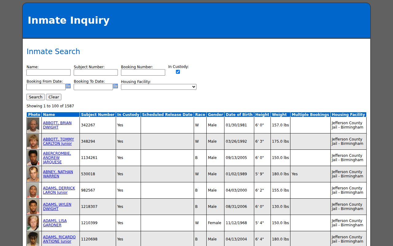Select subject number 1134261 cell
The width and height of the screenshot is (393, 246).
pos(98,158)
